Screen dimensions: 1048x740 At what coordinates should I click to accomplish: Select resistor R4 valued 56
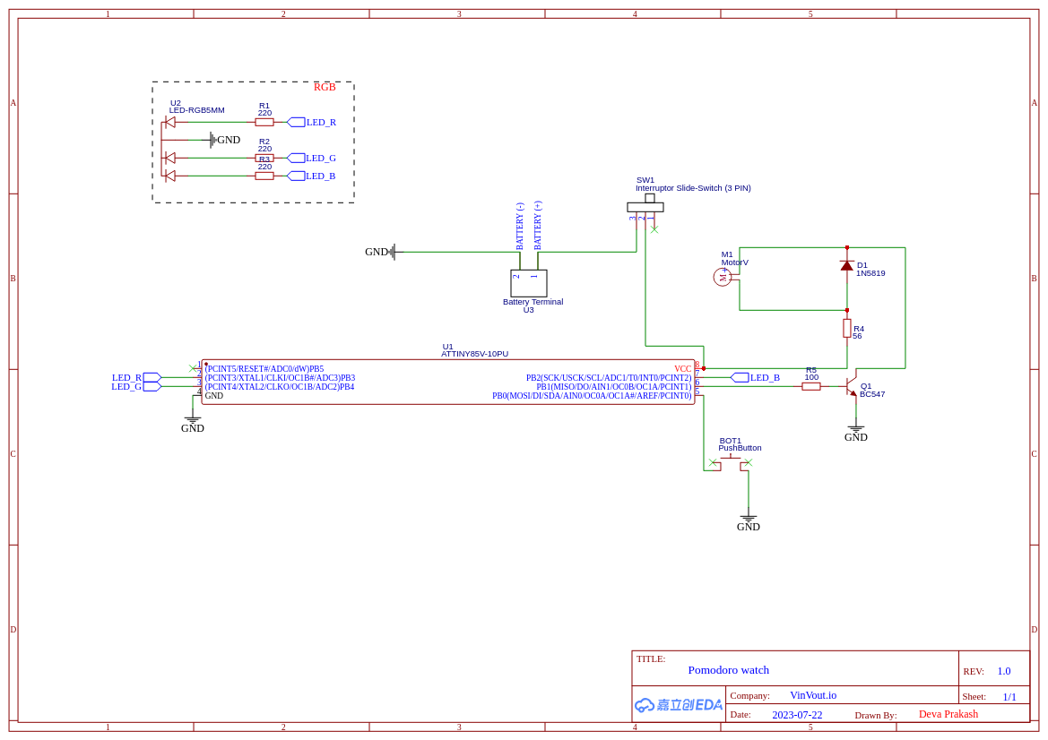tap(848, 330)
